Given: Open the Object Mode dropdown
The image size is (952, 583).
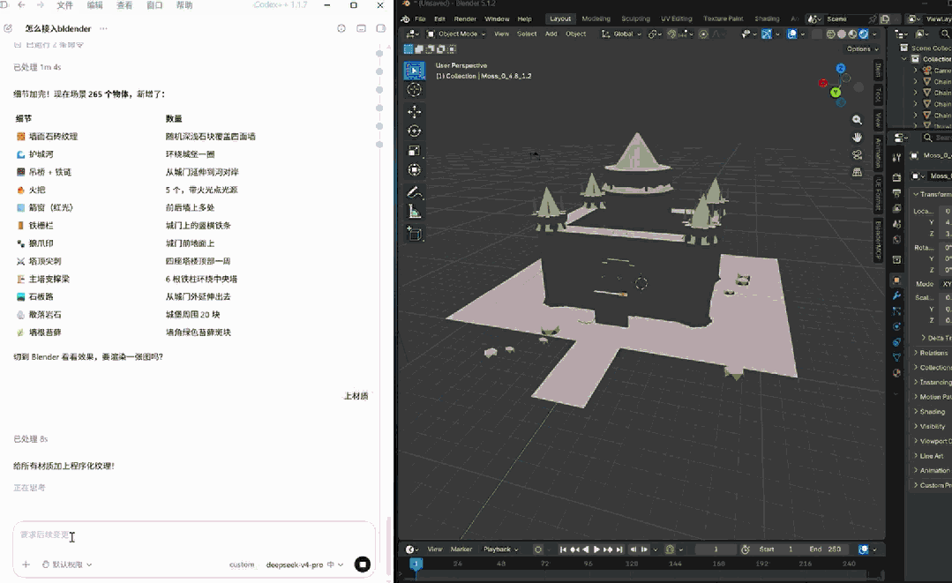Looking at the screenshot, I should (456, 34).
